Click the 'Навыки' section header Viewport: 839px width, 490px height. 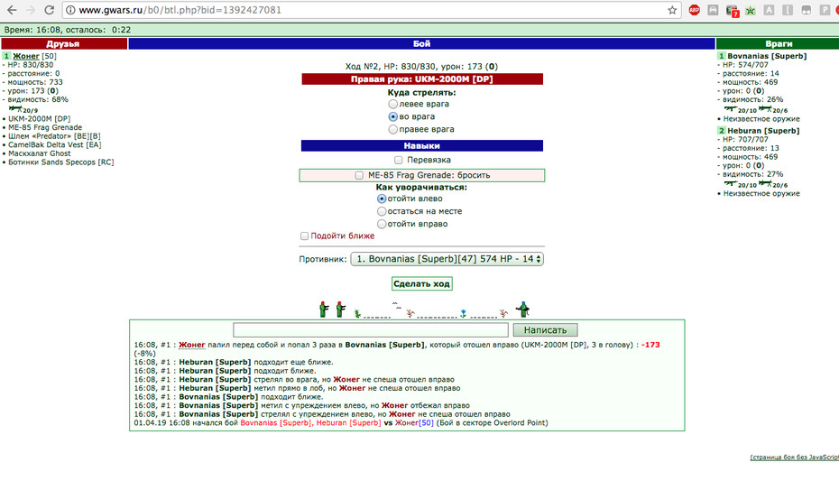coord(421,145)
